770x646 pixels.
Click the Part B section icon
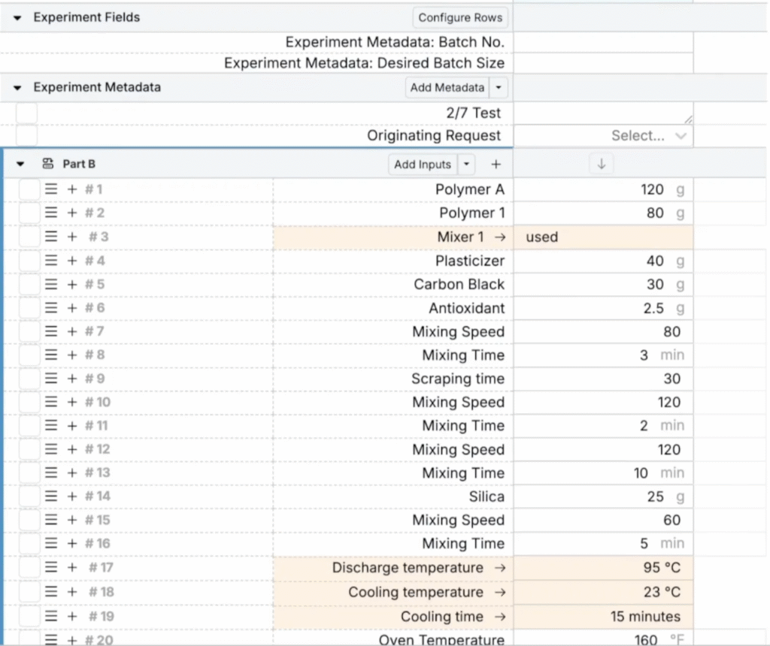pyautogui.click(x=48, y=165)
